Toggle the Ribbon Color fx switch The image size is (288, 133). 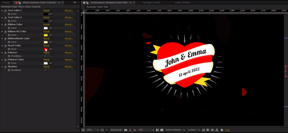point(5,24)
